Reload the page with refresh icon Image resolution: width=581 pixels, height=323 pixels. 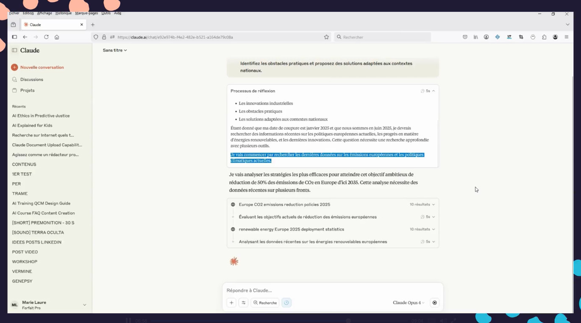click(46, 37)
